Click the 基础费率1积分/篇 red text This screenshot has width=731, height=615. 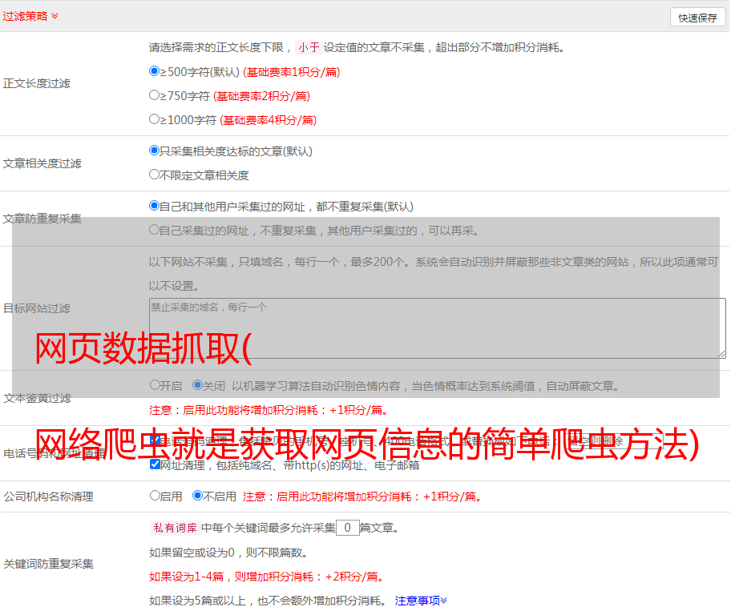292,72
